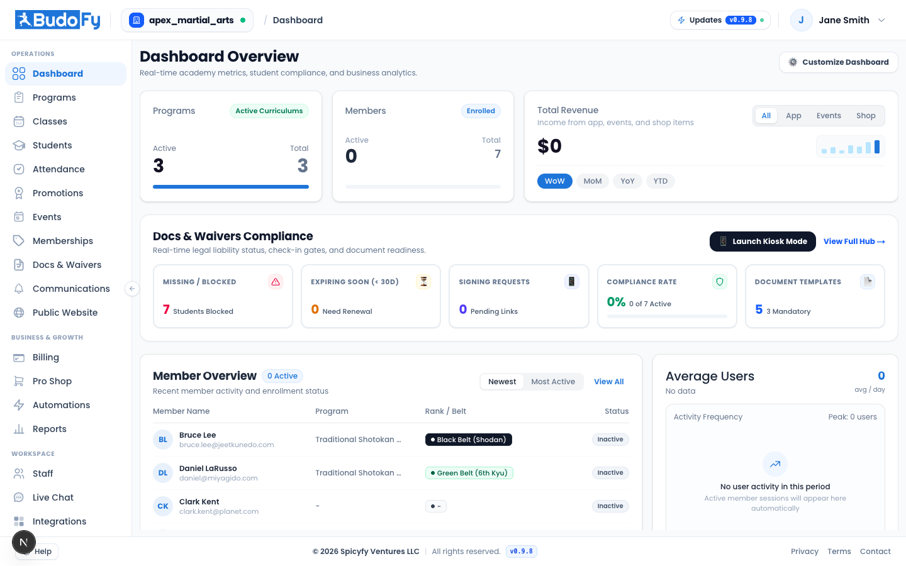
Task: Select the Shop revenue tab
Action: click(866, 116)
